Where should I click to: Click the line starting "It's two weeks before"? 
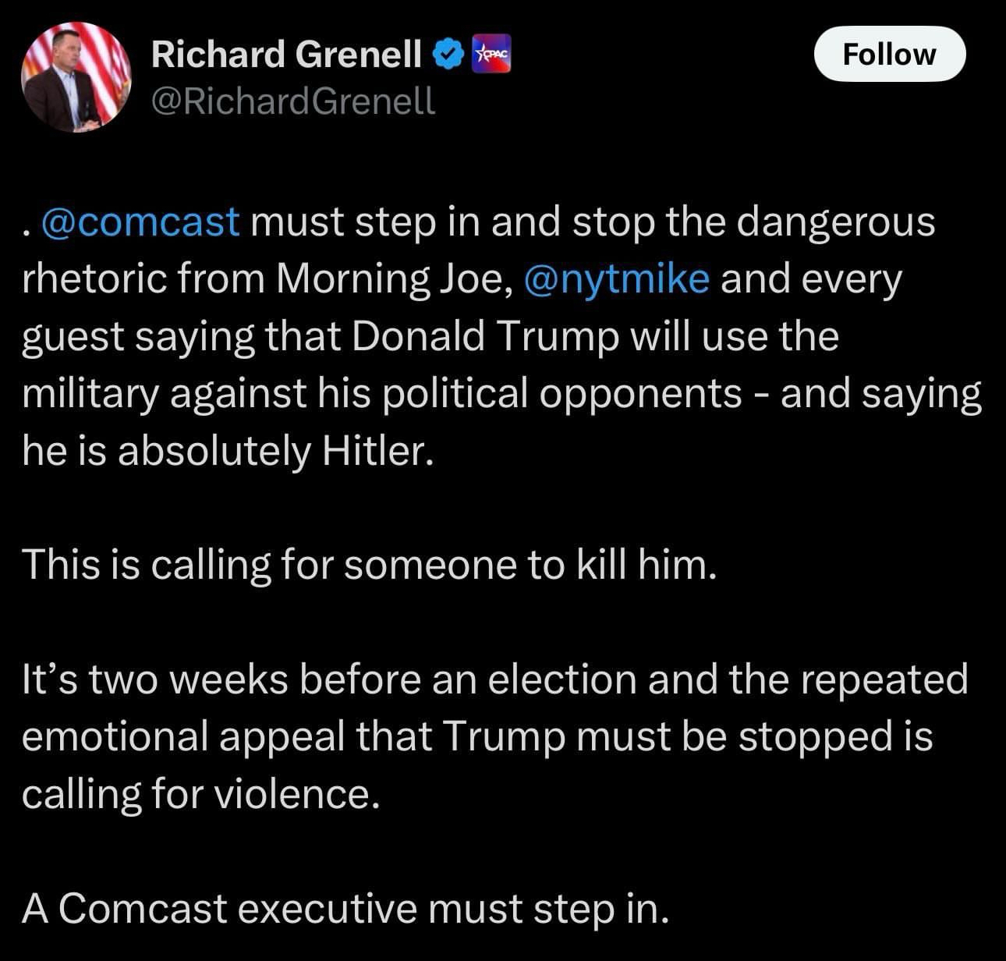[494, 679]
